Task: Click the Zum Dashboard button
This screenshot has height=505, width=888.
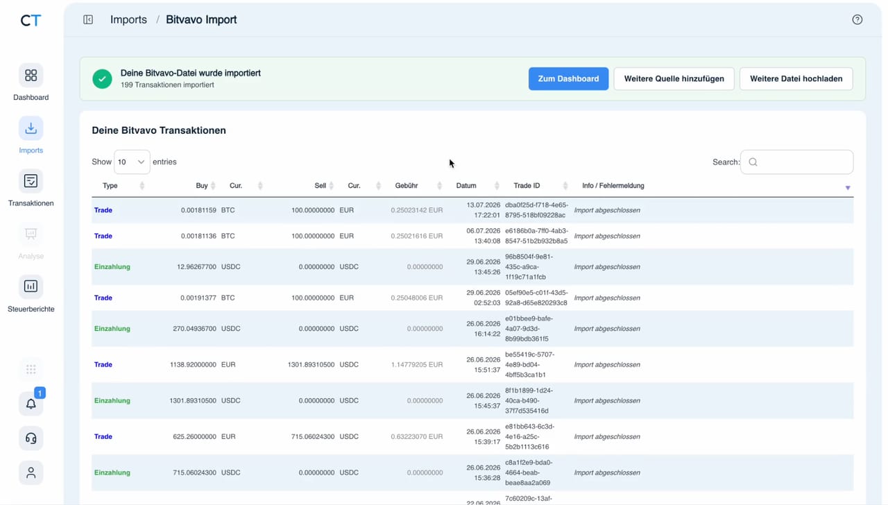Action: click(568, 78)
